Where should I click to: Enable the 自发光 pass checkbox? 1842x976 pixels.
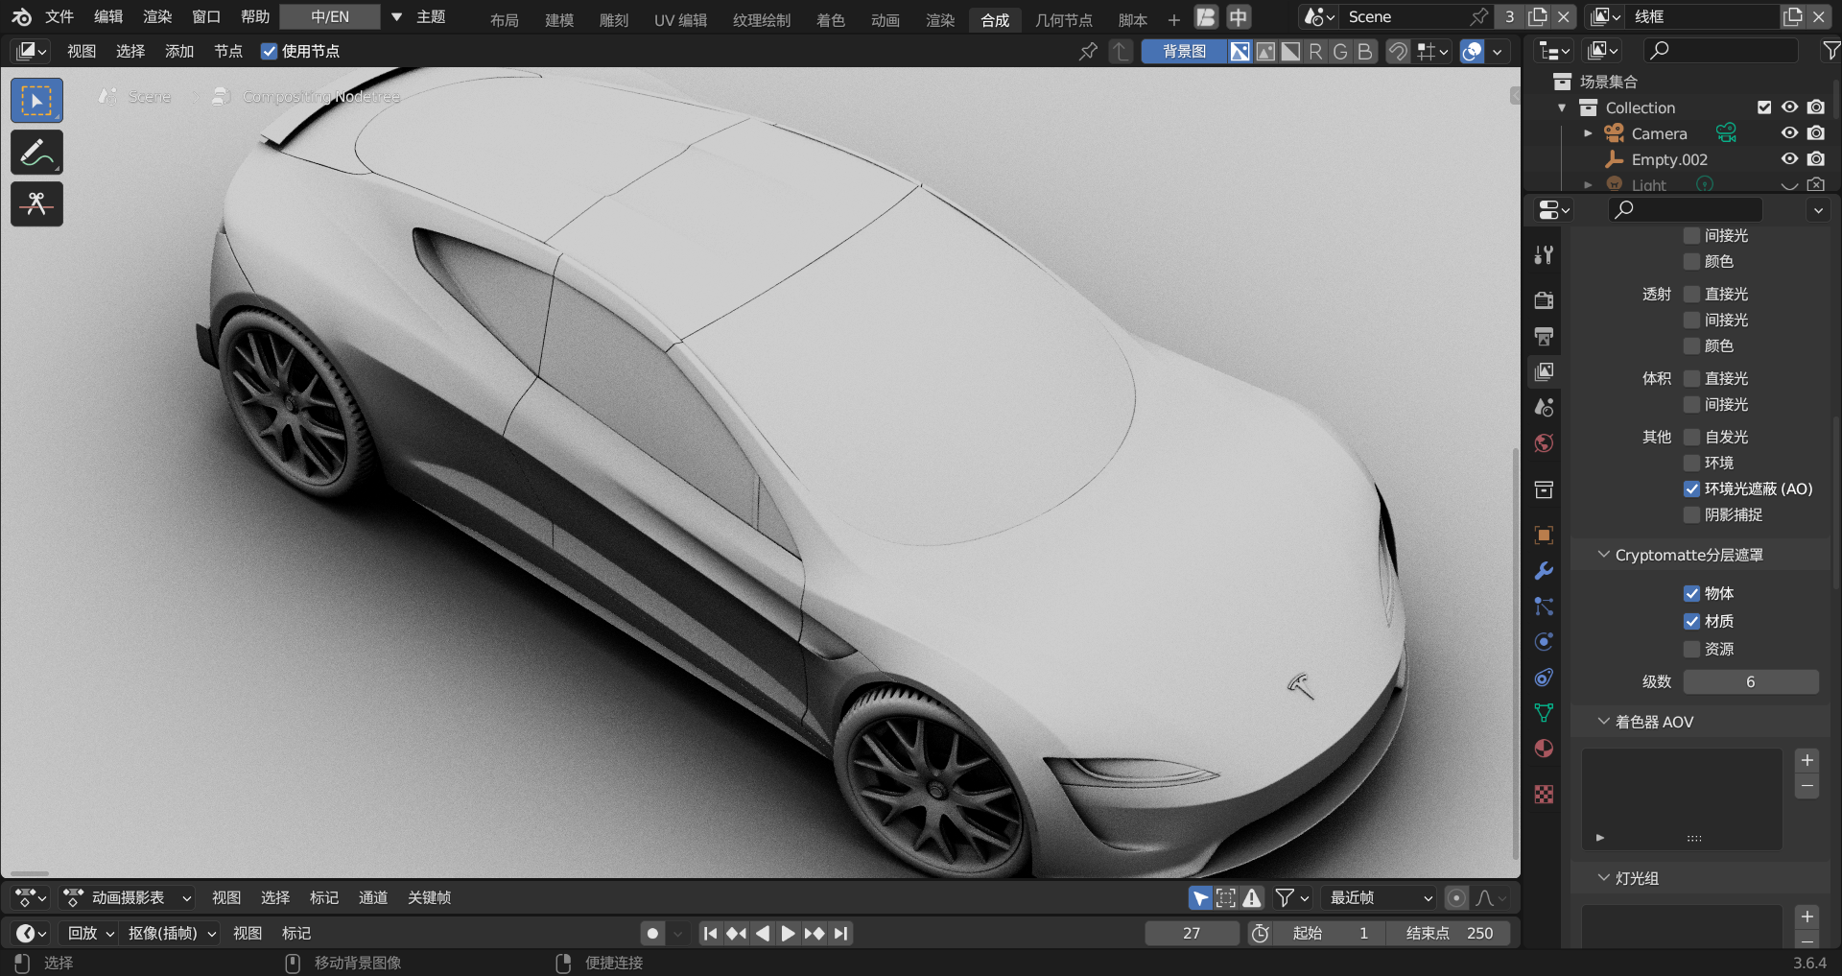[x=1691, y=437]
